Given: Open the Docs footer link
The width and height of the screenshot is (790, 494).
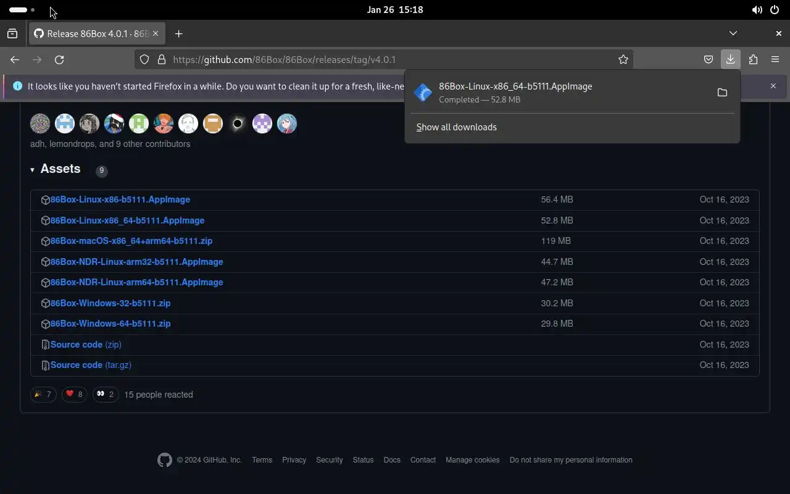Looking at the screenshot, I should (x=392, y=460).
